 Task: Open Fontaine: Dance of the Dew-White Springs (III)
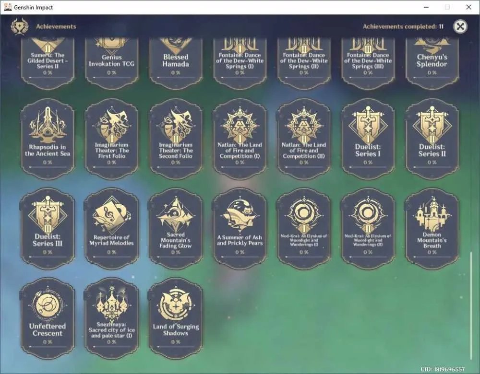[368, 64]
